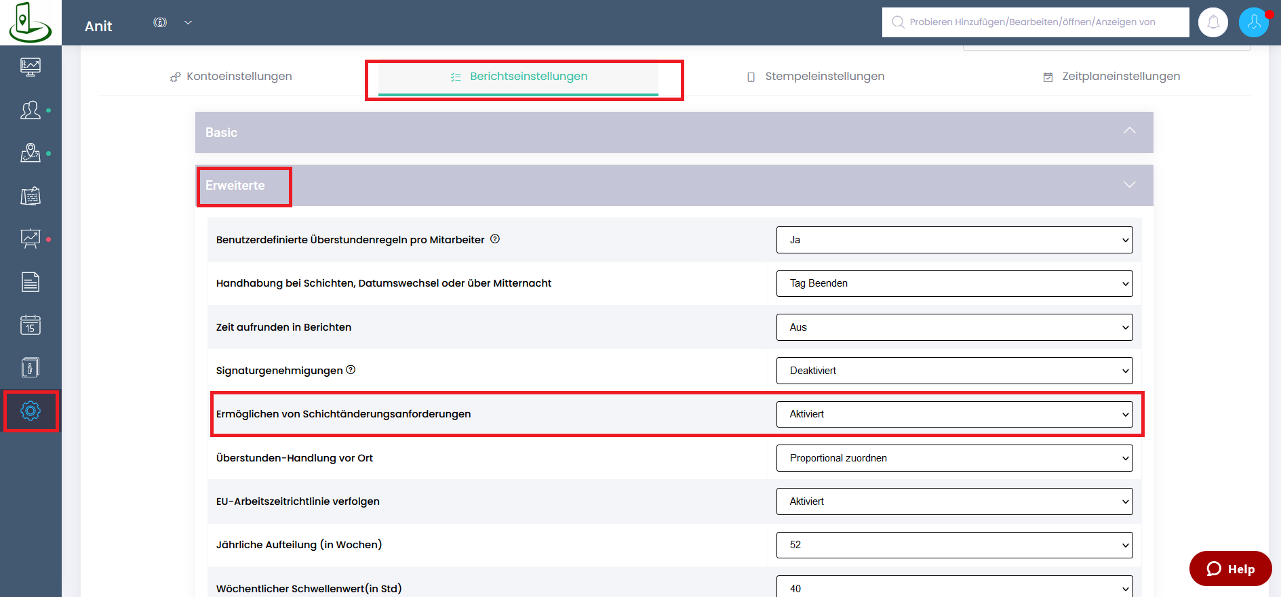Toggle the Erweiterte section chevron
1281x597 pixels.
click(x=1129, y=184)
